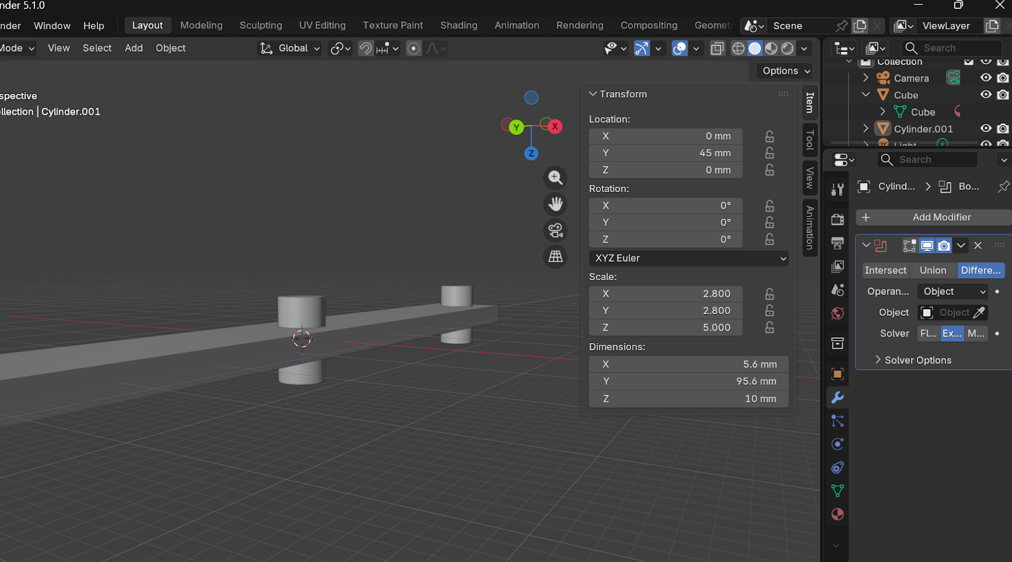Pick operand with the eyedropper icon
This screenshot has width=1012, height=562.
pyautogui.click(x=978, y=312)
